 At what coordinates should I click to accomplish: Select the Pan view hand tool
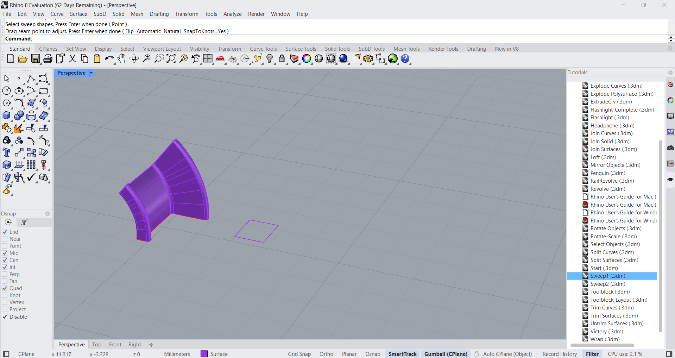tap(122, 59)
